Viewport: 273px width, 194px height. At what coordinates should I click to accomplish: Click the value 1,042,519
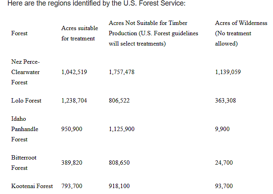point(74,72)
